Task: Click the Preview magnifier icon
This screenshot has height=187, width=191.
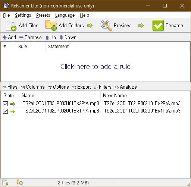Action: pos(106,25)
